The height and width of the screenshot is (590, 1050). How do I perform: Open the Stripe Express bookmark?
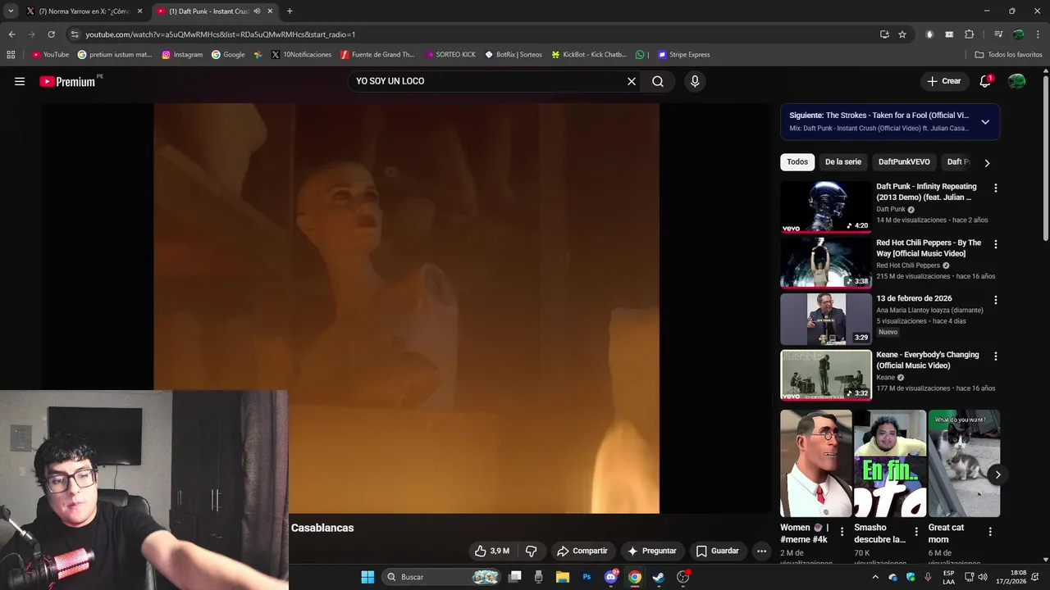(x=683, y=55)
